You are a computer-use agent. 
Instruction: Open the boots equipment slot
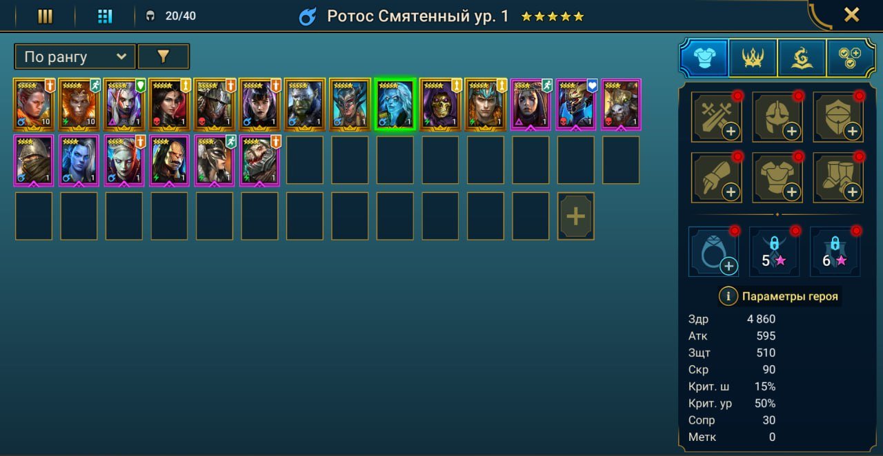(x=837, y=178)
